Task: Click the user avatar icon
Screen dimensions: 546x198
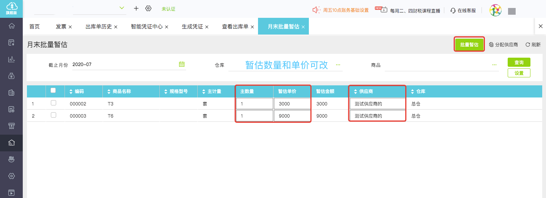Action: click(495, 10)
